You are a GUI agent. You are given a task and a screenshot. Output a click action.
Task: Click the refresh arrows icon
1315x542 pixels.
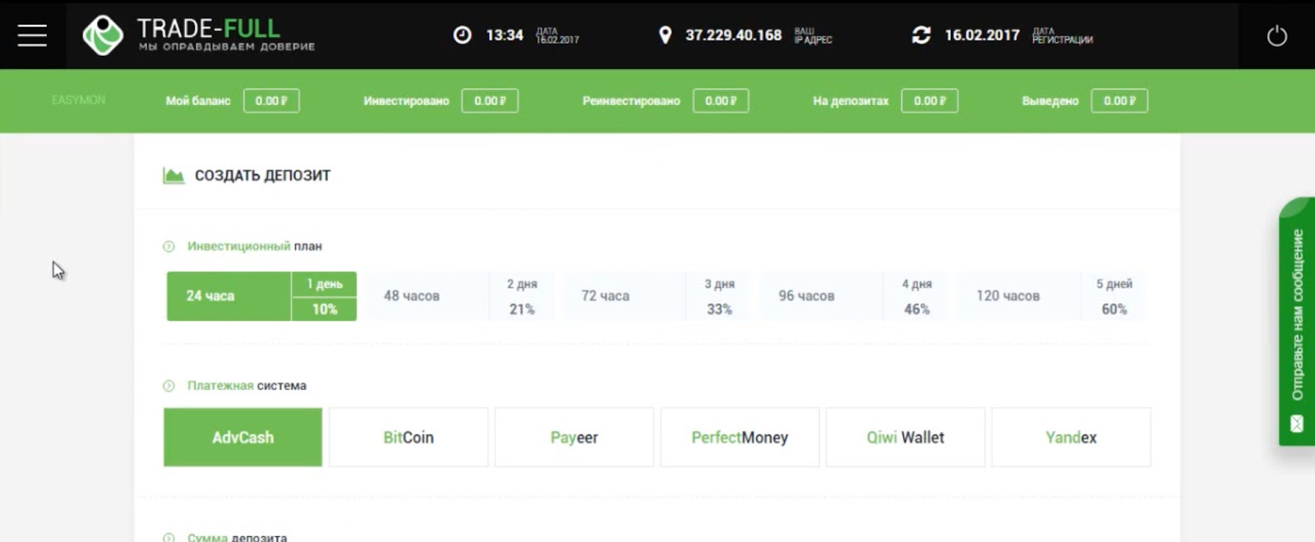(x=921, y=34)
